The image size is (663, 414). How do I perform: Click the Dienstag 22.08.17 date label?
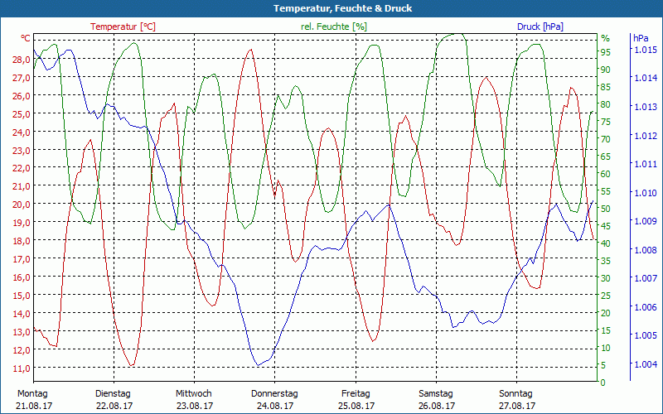(x=113, y=399)
